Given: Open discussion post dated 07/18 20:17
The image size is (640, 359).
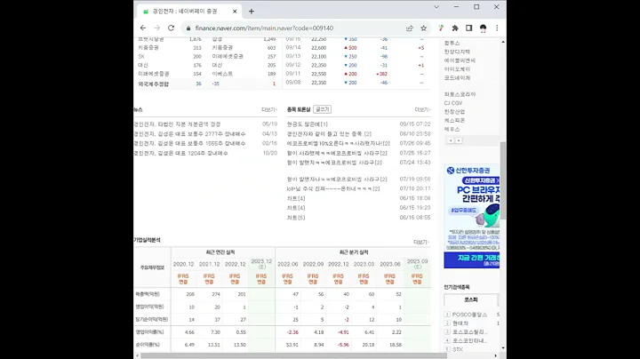Looking at the screenshot, I should [333, 189].
